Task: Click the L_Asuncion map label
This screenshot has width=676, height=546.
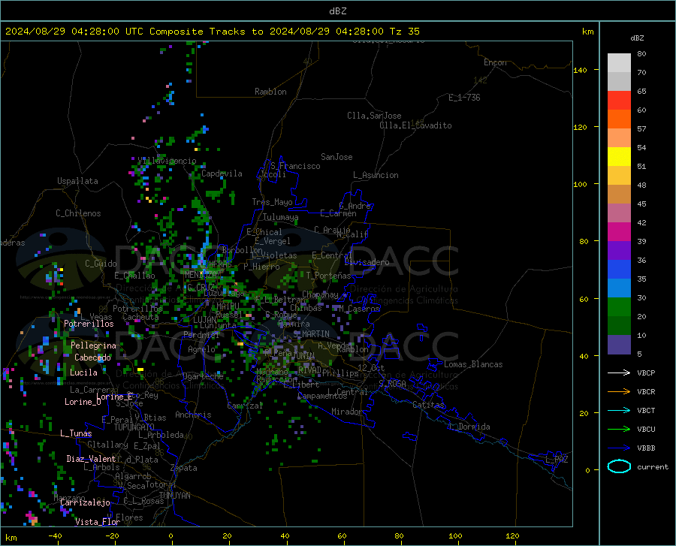Action: (x=376, y=175)
